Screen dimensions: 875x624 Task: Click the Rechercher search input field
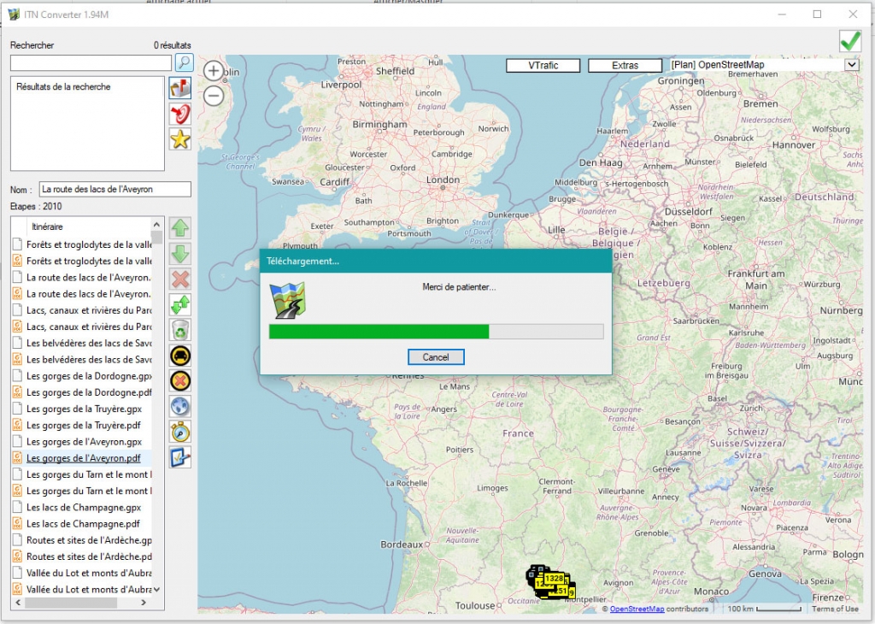coord(91,62)
